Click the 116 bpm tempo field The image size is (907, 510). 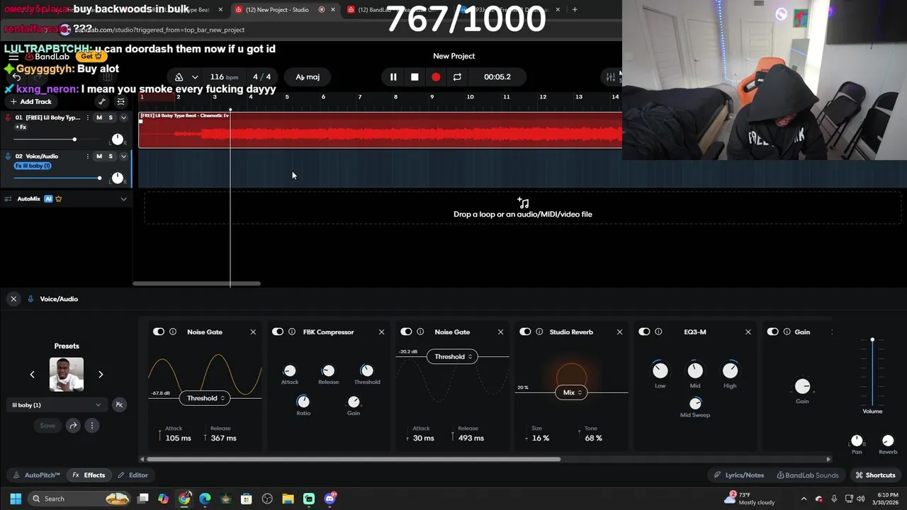coord(224,77)
